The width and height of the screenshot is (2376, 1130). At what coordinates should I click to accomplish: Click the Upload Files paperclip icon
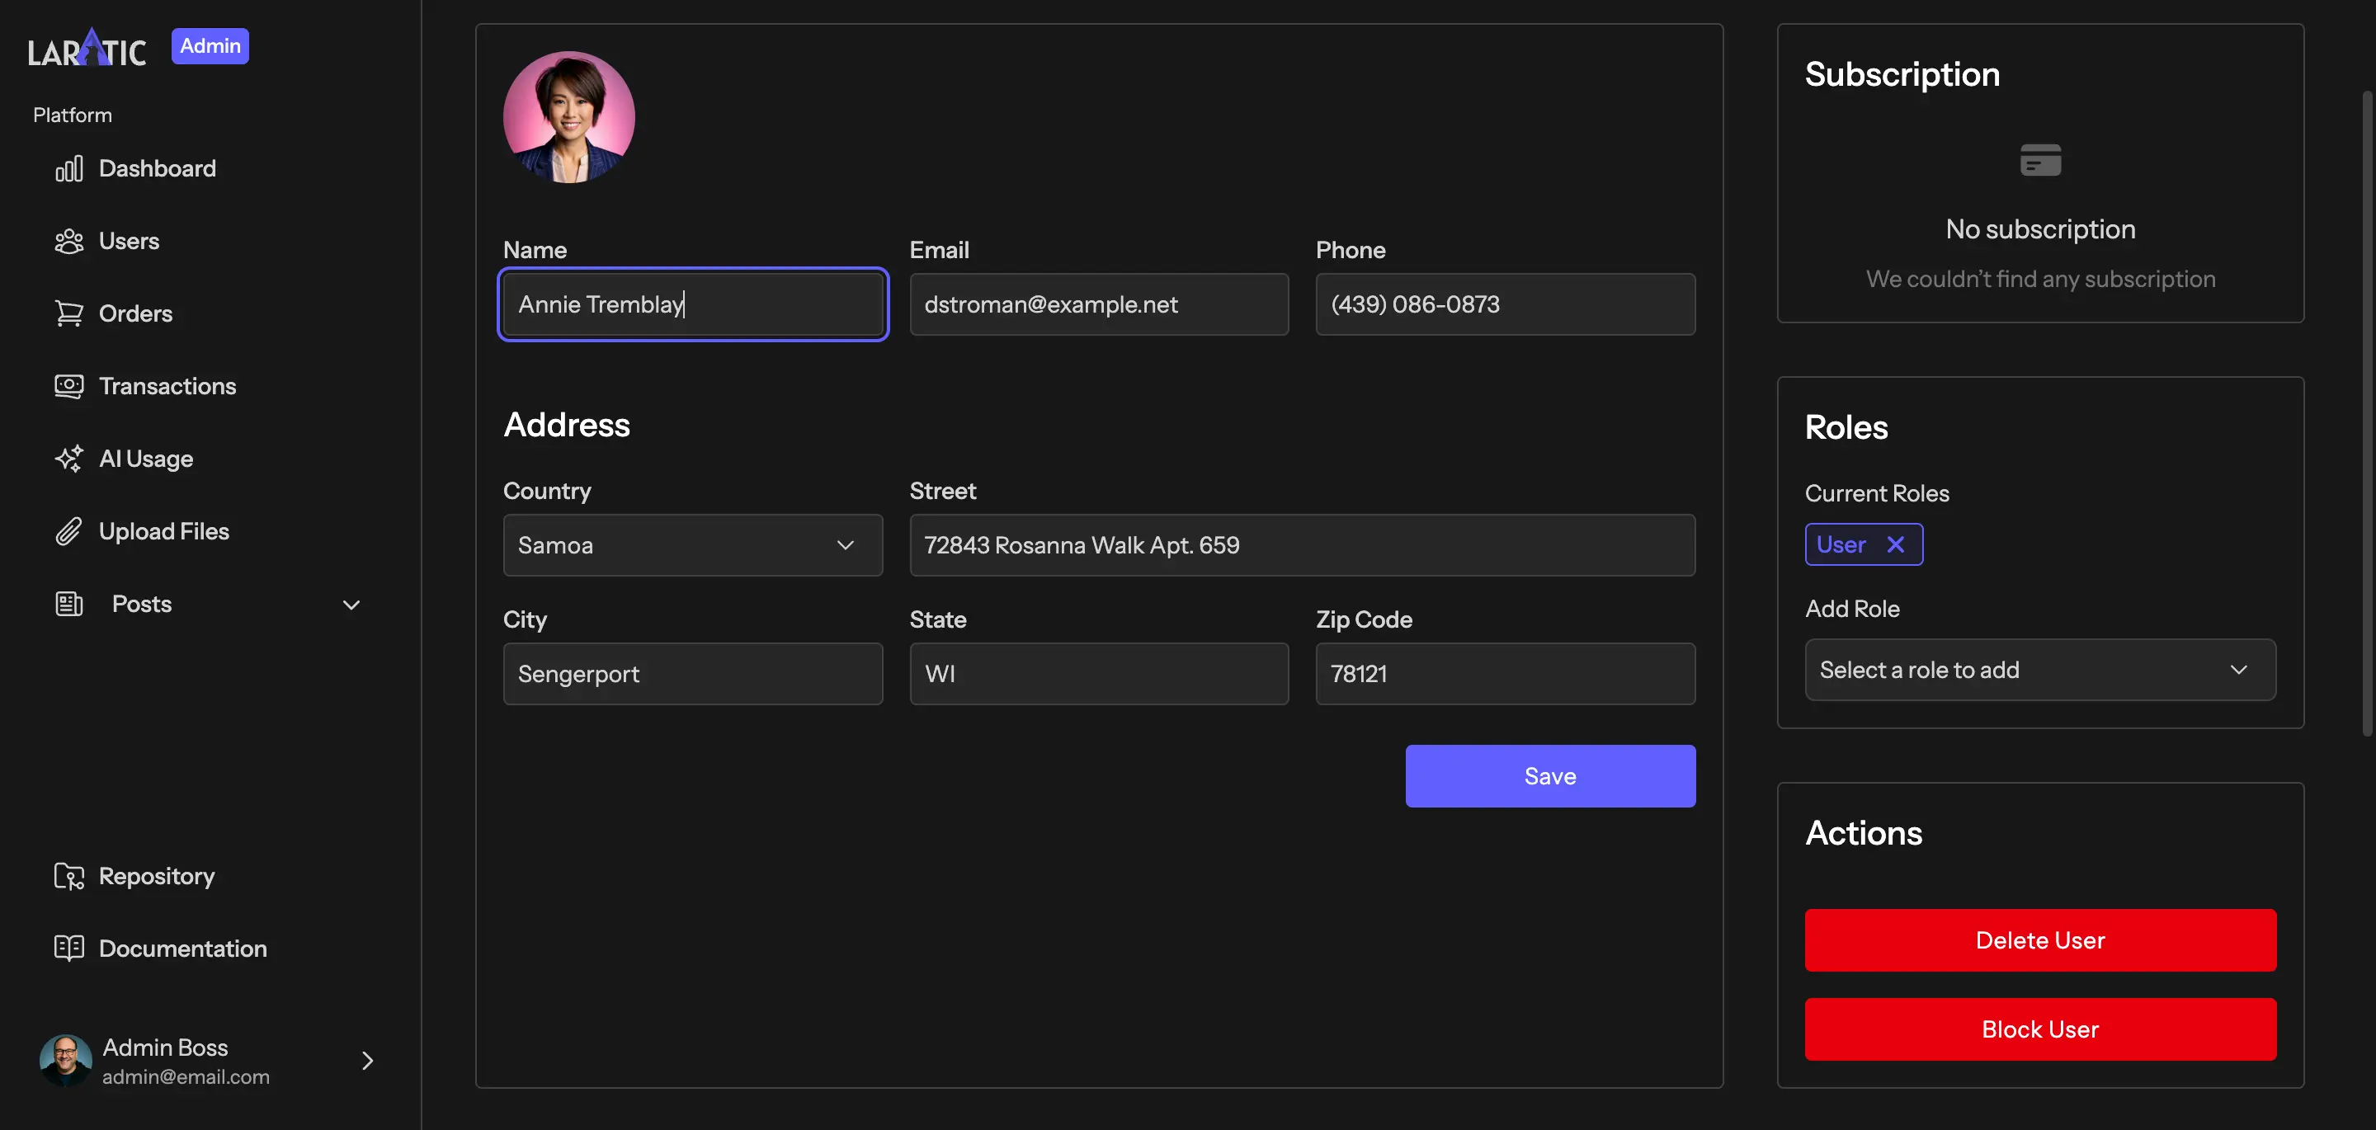coord(69,531)
